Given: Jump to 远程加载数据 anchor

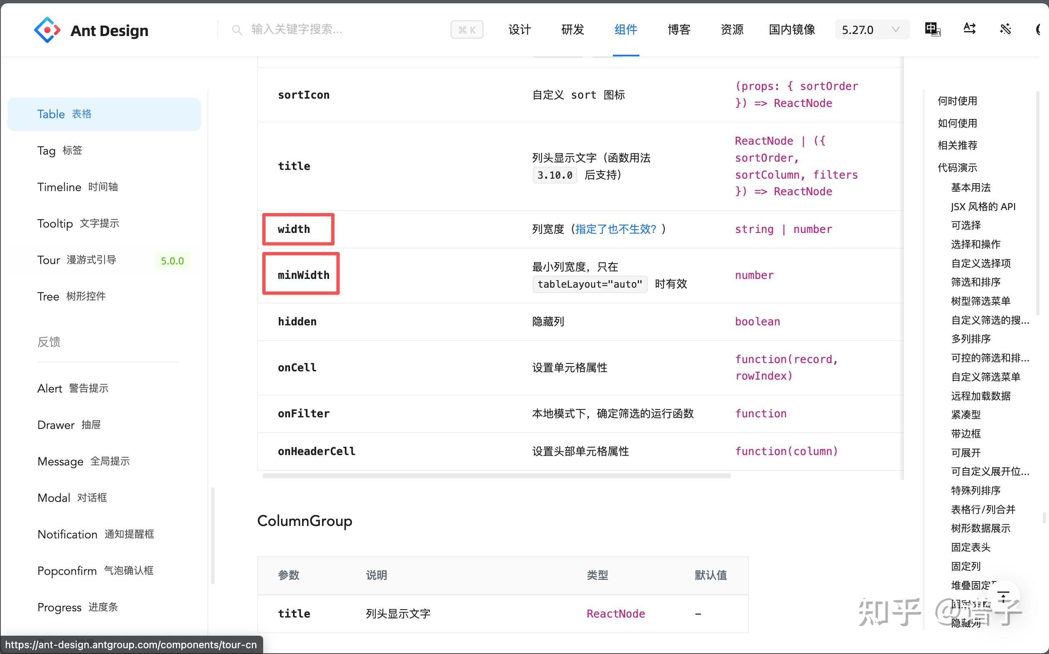Looking at the screenshot, I should click(981, 396).
